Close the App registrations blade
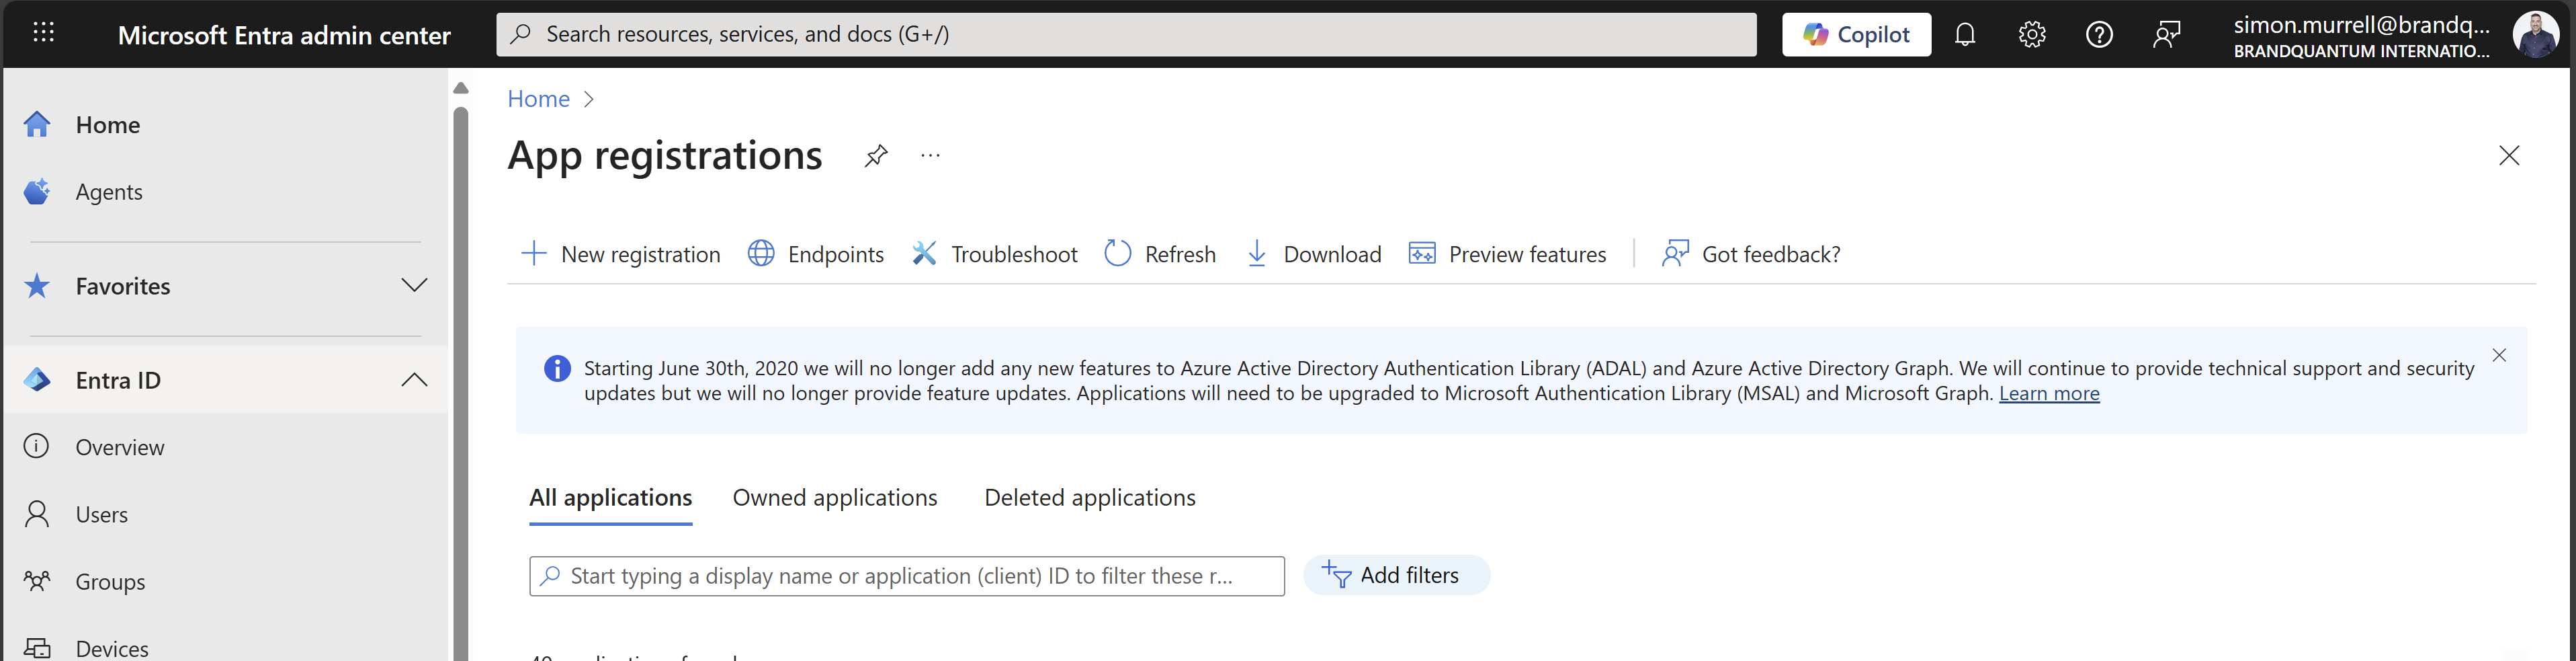 (x=2508, y=155)
